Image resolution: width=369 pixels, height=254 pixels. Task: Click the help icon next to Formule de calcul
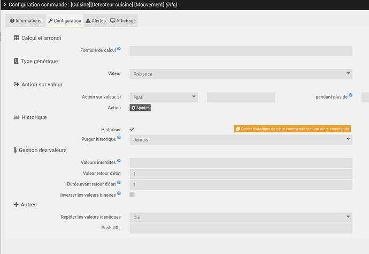tap(119, 49)
